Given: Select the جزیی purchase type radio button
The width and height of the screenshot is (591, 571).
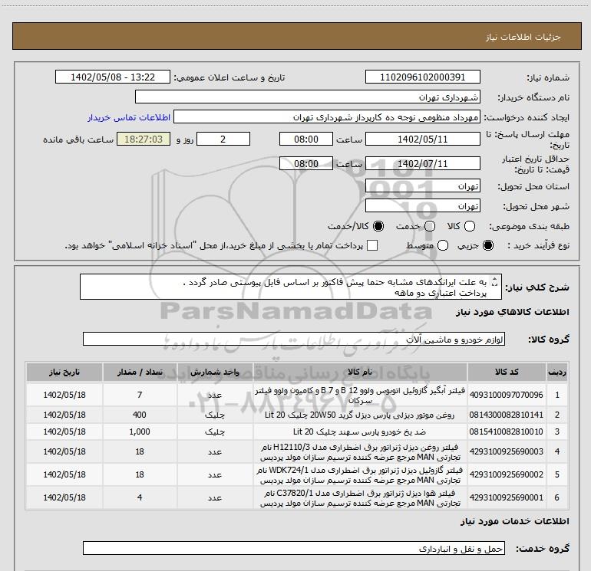Looking at the screenshot, I should [x=488, y=245].
